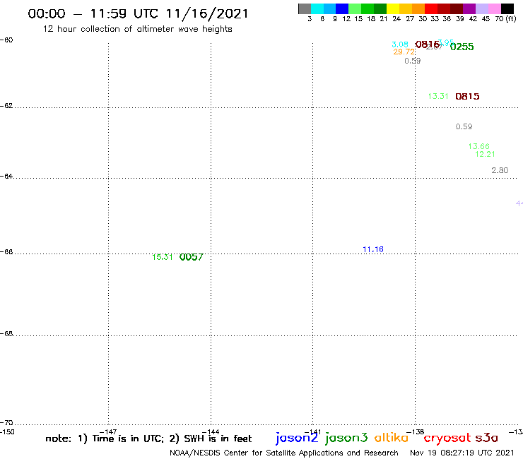Pick the pink swatch in the color bar
Image resolution: width=523 pixels, height=459 pixels.
(x=494, y=8)
